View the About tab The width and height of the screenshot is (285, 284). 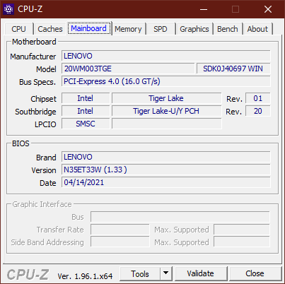[257, 29]
